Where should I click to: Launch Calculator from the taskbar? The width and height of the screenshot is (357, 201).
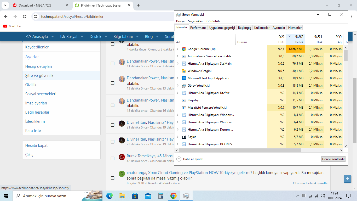pos(160,196)
